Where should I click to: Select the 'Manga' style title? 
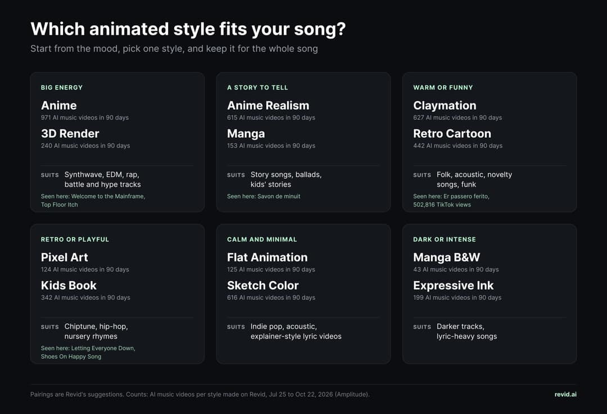coord(246,134)
